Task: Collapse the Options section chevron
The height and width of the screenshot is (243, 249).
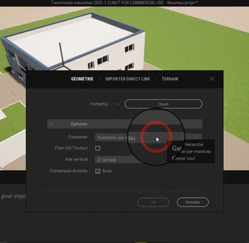Action: [x=51, y=124]
